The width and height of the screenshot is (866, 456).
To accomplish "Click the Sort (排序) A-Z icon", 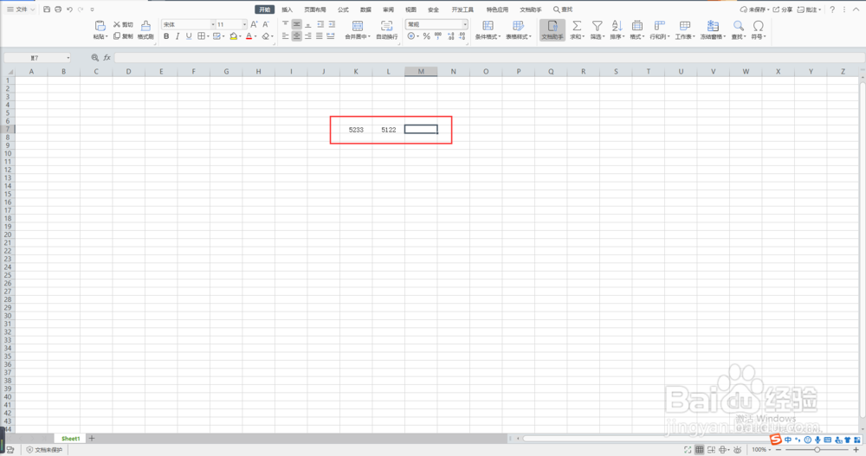I will pyautogui.click(x=617, y=25).
